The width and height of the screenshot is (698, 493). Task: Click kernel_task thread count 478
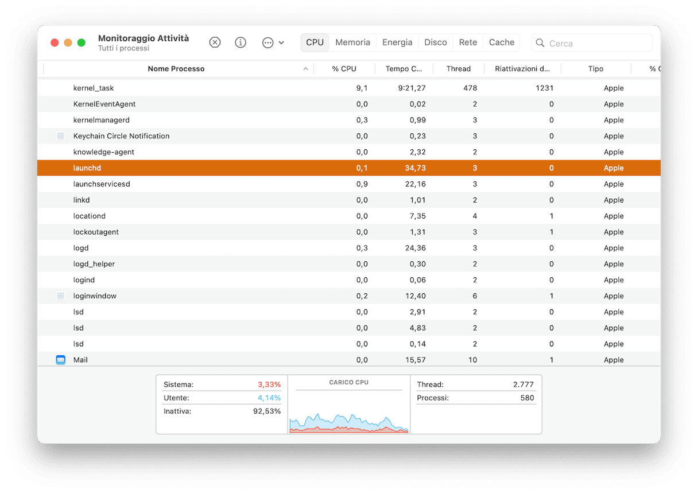tap(470, 88)
